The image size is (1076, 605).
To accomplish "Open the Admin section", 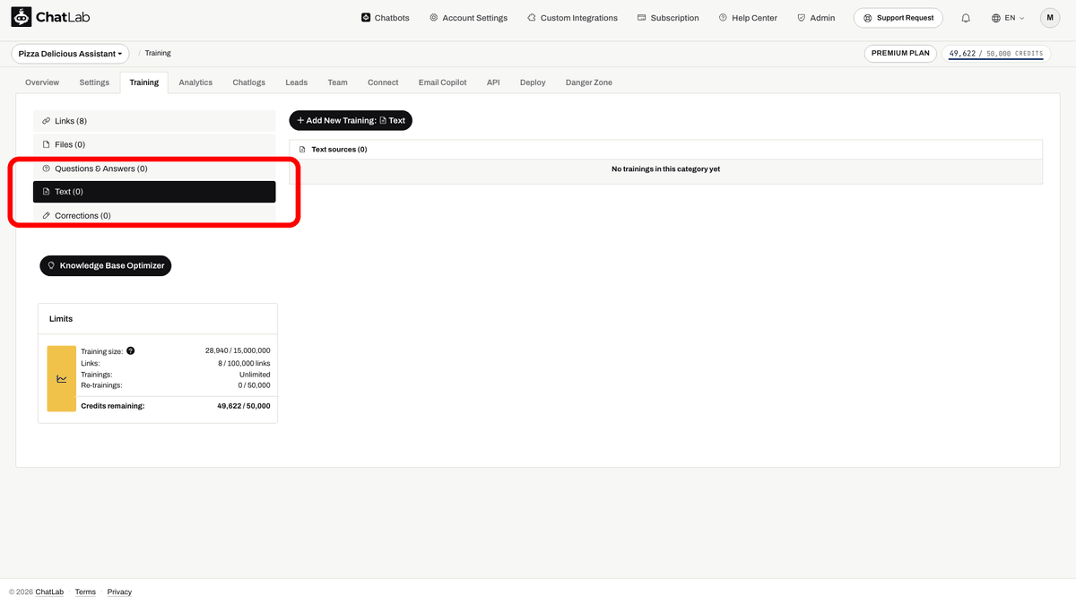I will pyautogui.click(x=816, y=18).
